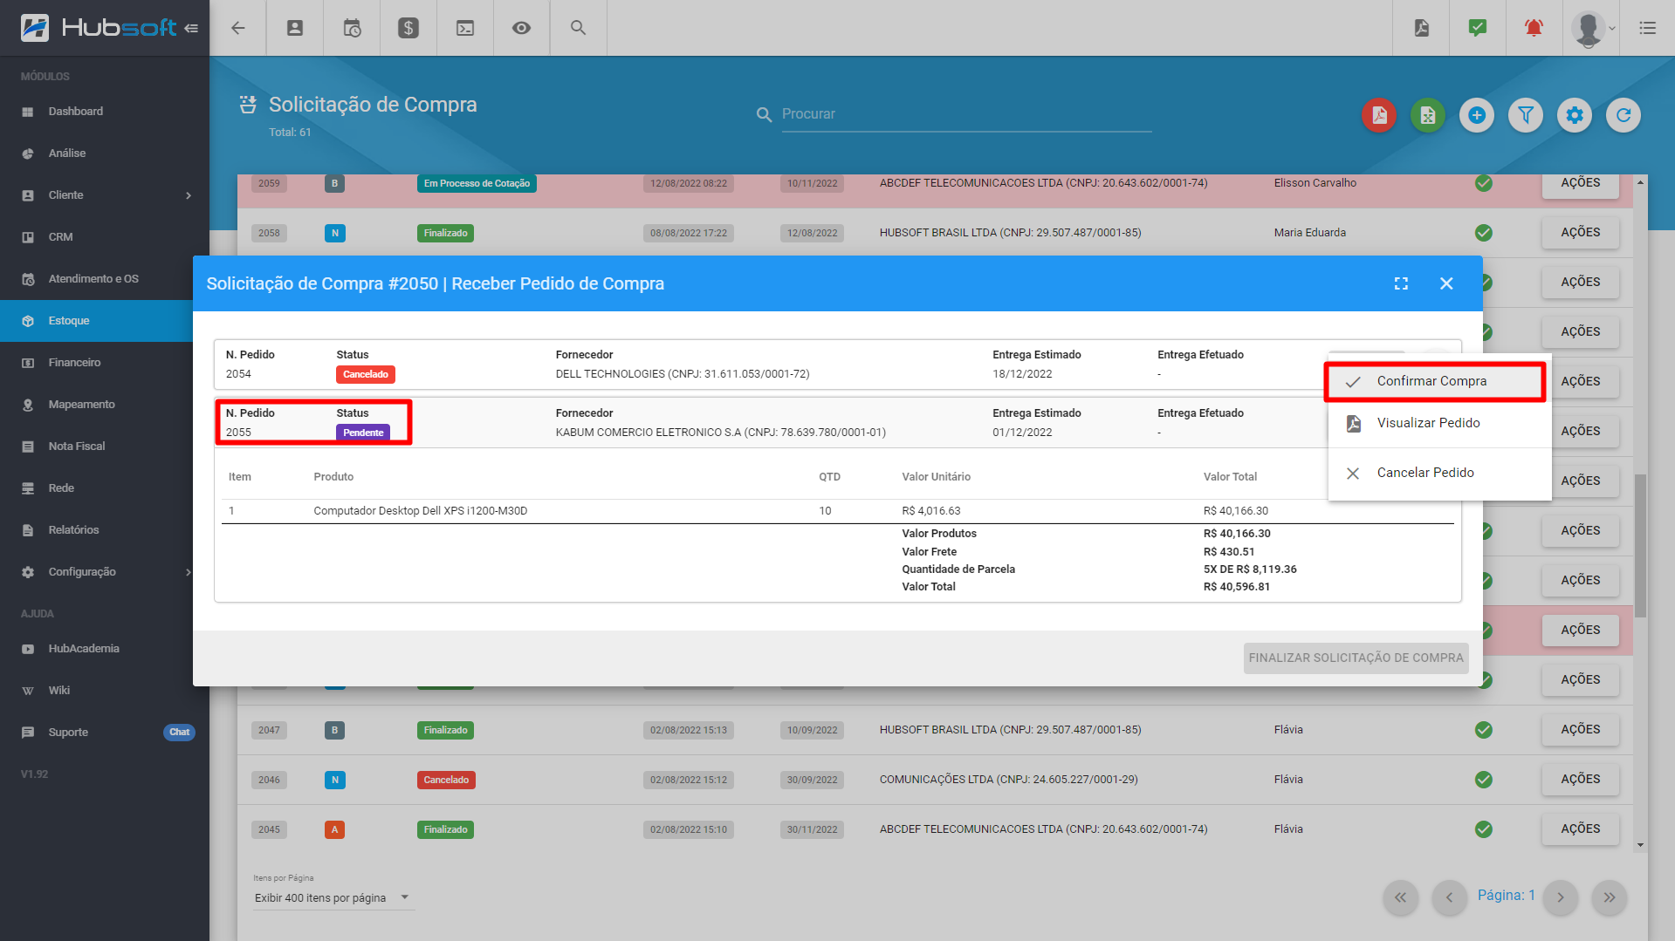This screenshot has width=1675, height=941.
Task: Export list with red PDF button
Action: tap(1379, 115)
